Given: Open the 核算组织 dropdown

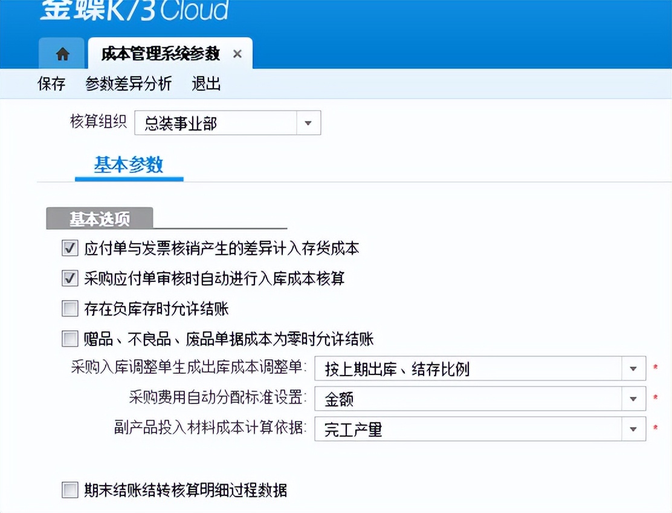Looking at the screenshot, I should (x=308, y=122).
